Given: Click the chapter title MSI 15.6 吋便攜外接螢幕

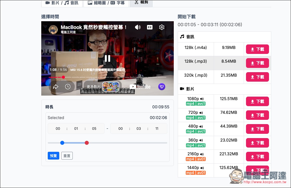Looking at the screenshot, I should 97,70.
